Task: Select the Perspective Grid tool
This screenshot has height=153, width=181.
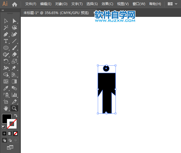Action: click(x=14, y=75)
